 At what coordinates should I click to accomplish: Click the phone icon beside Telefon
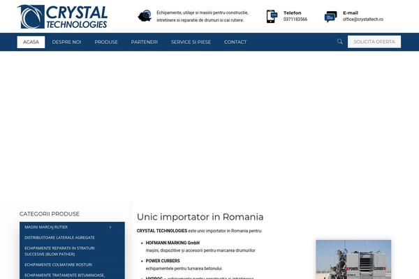coord(272,16)
